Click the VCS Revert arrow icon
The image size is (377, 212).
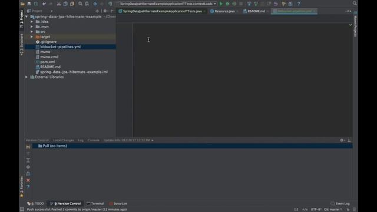(x=276, y=4)
